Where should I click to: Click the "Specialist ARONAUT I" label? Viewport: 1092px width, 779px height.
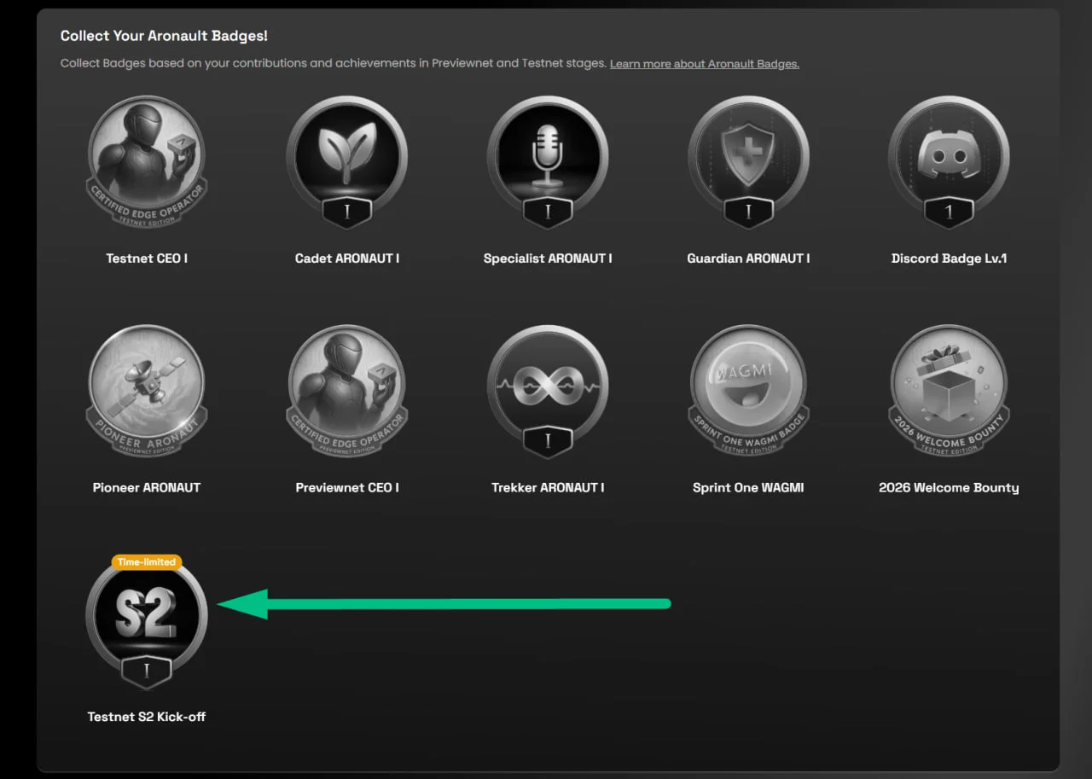[x=548, y=259]
